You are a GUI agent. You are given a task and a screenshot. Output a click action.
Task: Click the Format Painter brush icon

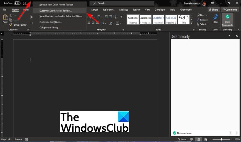coord(11,25)
